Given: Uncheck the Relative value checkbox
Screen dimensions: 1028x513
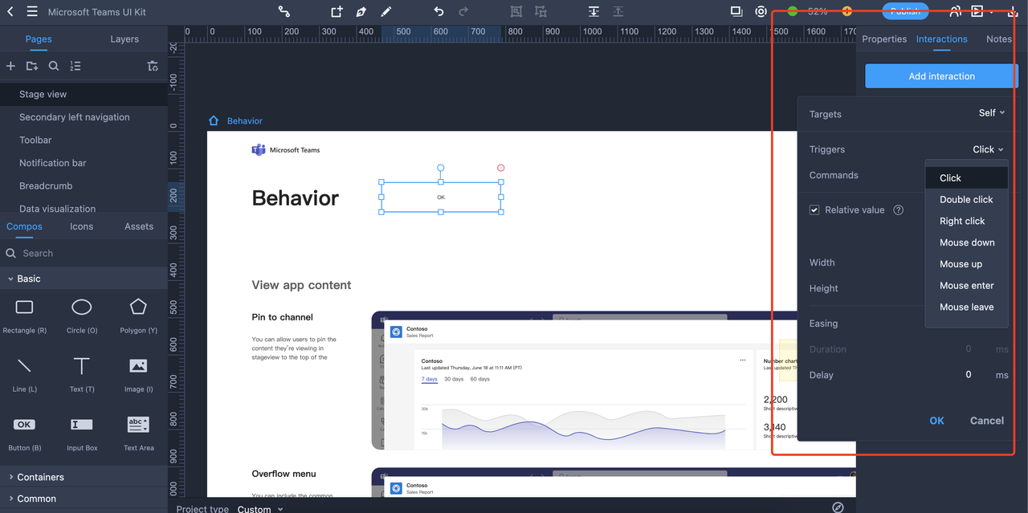Looking at the screenshot, I should tap(814, 210).
